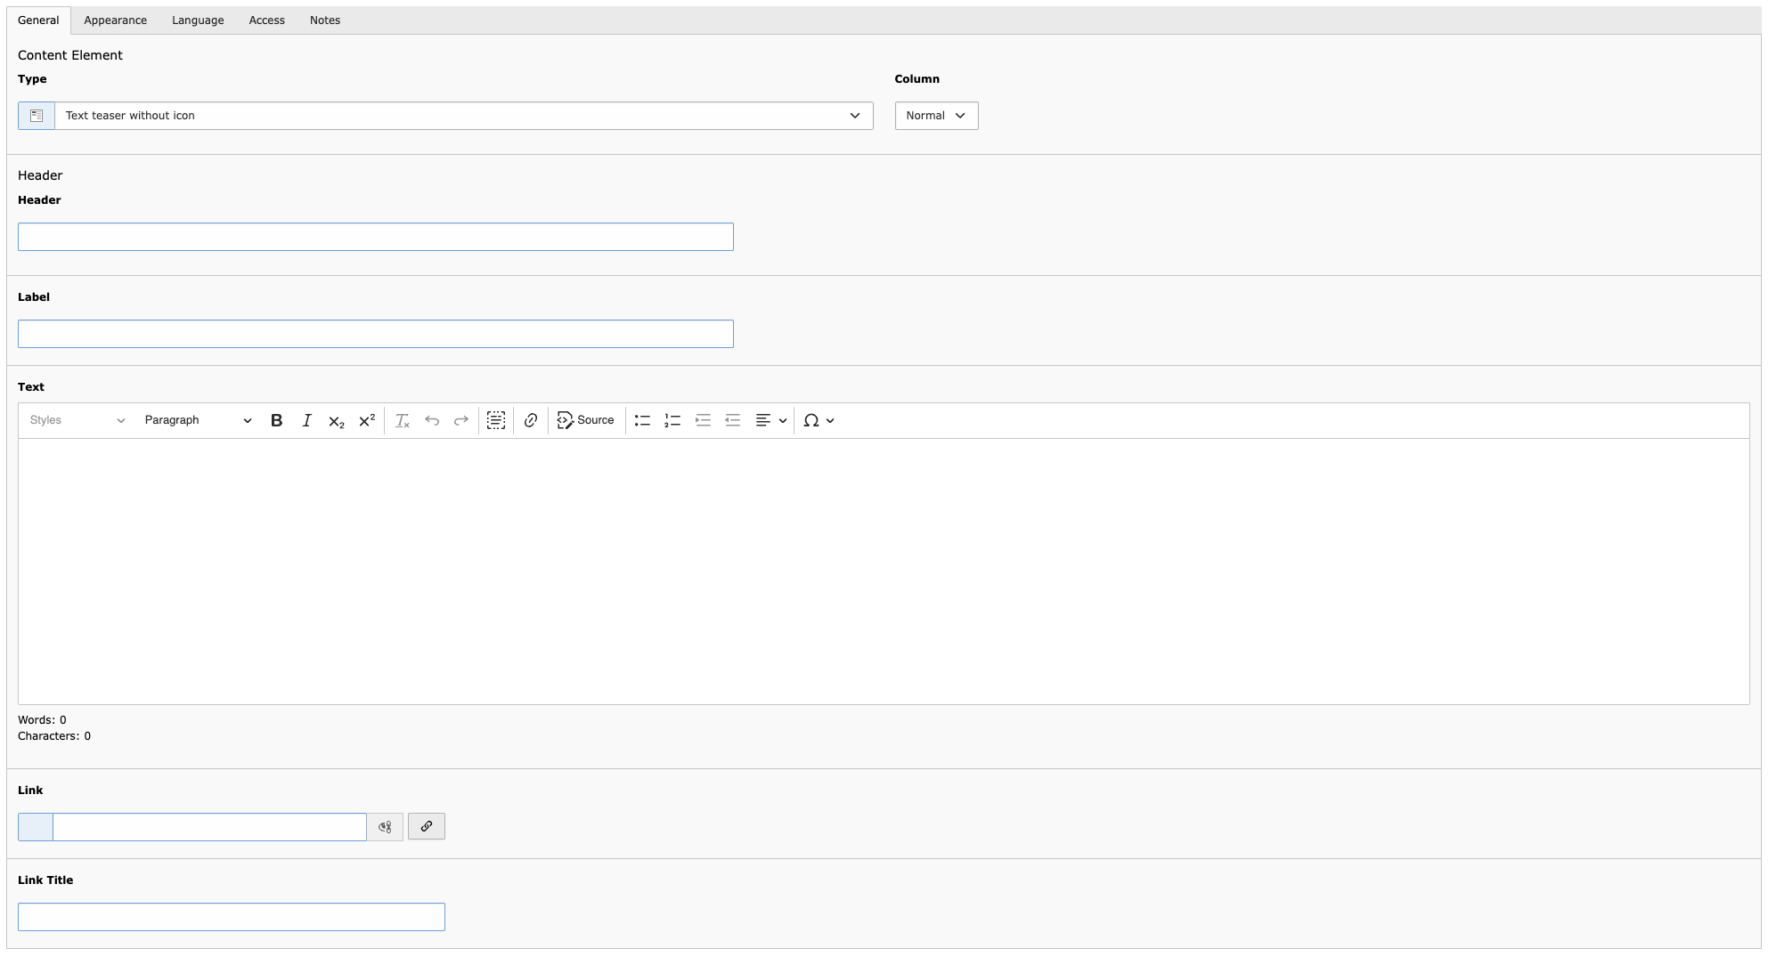Open the special characters omega dropdown

point(819,420)
